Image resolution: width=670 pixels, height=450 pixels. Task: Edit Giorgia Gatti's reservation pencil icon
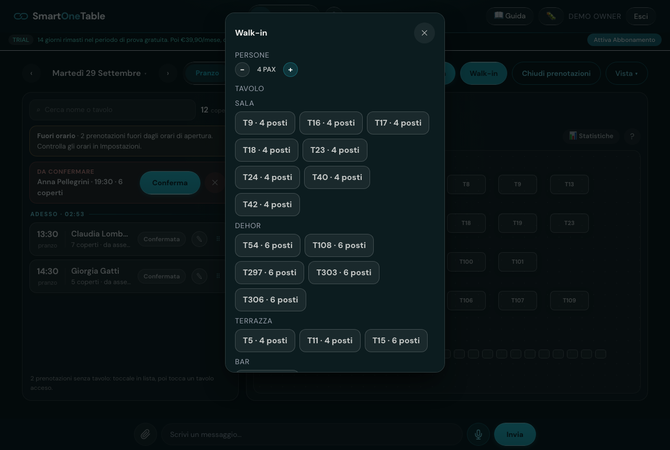click(x=199, y=276)
